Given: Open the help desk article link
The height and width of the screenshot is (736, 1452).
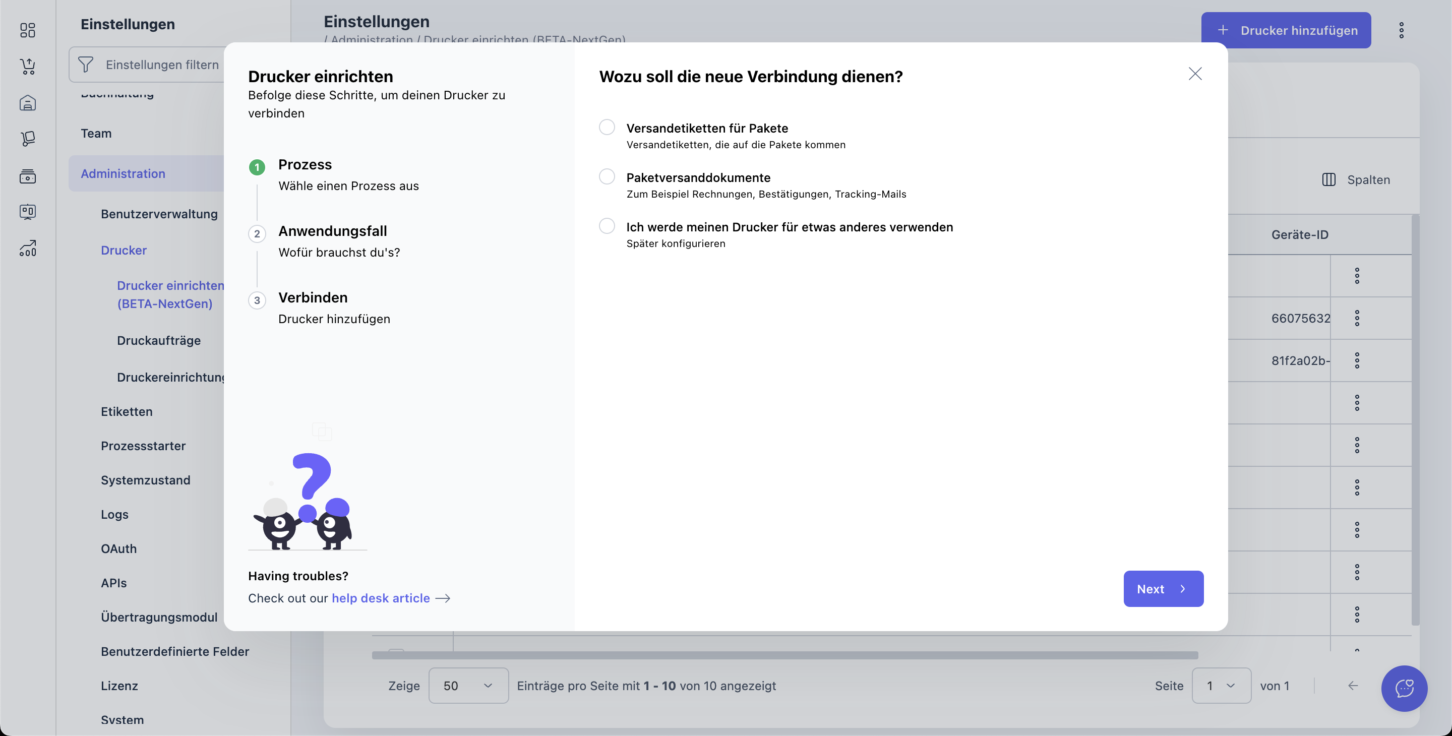Looking at the screenshot, I should click(x=381, y=598).
